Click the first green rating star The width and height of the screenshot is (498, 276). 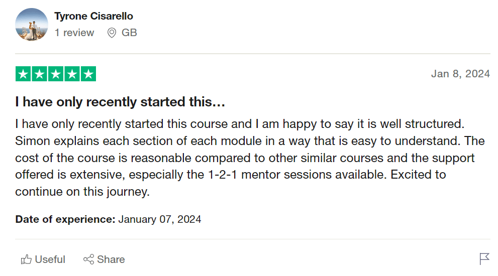[23, 74]
